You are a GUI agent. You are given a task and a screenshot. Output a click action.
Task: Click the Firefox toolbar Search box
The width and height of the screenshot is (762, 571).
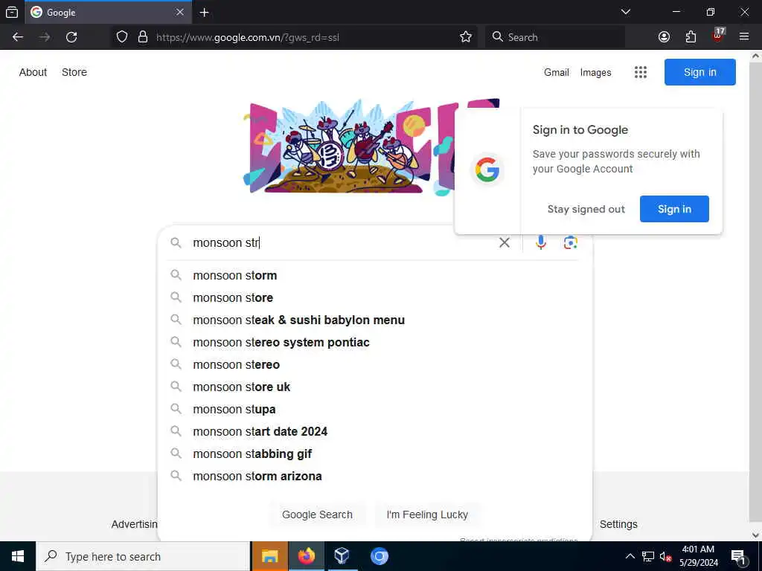coord(554,37)
